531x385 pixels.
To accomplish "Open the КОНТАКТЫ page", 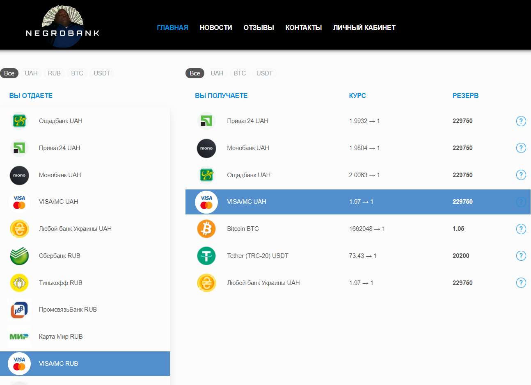I will (304, 27).
